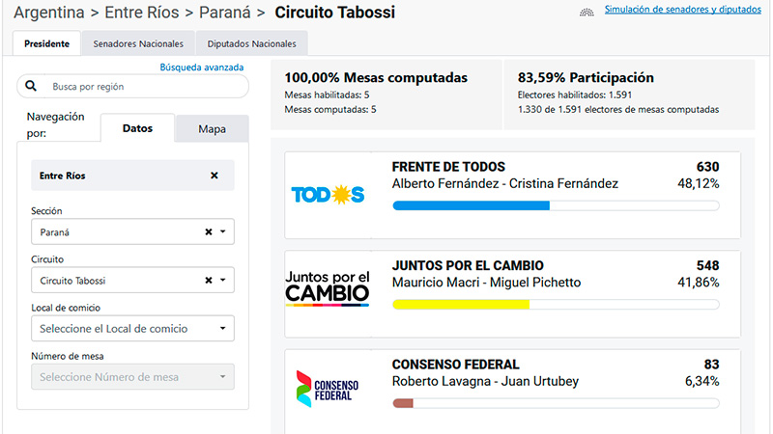Viewport: 773px width, 434px height.
Task: Clear the Paraná sección selection
Action: click(x=209, y=231)
